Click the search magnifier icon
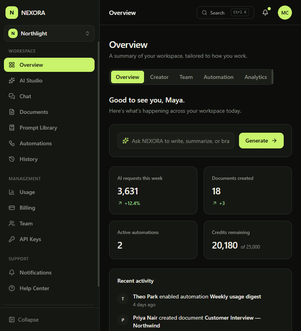The width and height of the screenshot is (301, 331). pos(204,13)
